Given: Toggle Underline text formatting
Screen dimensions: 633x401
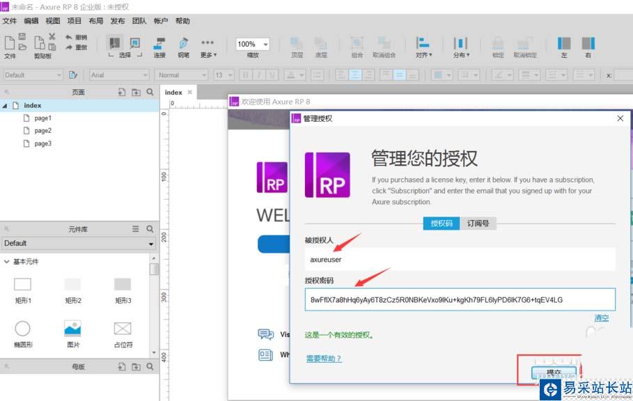Looking at the screenshot, I should pyautogui.click(x=272, y=75).
